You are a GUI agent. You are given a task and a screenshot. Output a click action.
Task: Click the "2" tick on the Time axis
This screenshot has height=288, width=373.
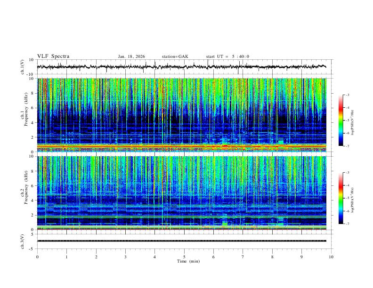(96, 257)
